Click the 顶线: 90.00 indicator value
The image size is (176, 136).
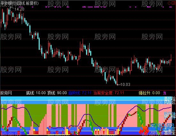pos(57,93)
